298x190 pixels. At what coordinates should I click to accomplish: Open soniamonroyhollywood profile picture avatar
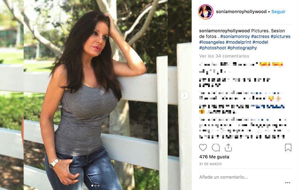coord(206,12)
